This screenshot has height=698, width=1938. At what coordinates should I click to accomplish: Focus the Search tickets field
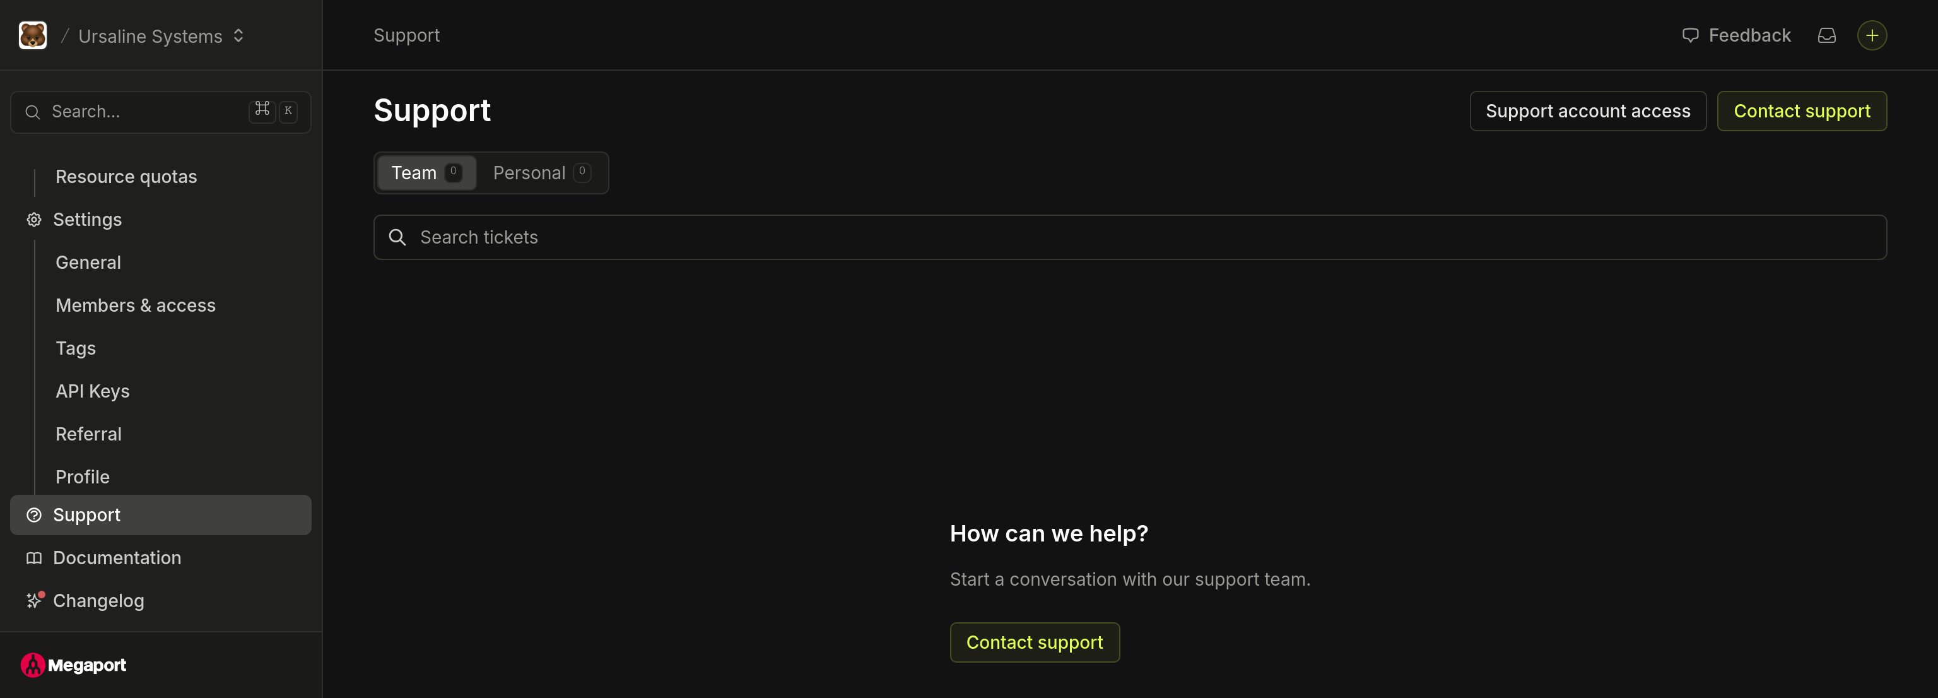(1129, 237)
